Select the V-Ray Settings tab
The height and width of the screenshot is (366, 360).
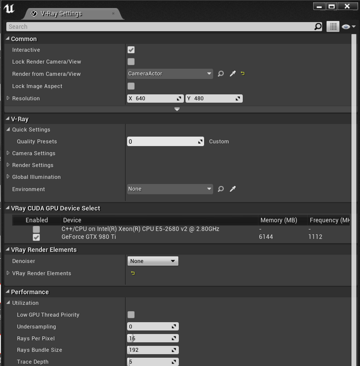pyautogui.click(x=73, y=14)
